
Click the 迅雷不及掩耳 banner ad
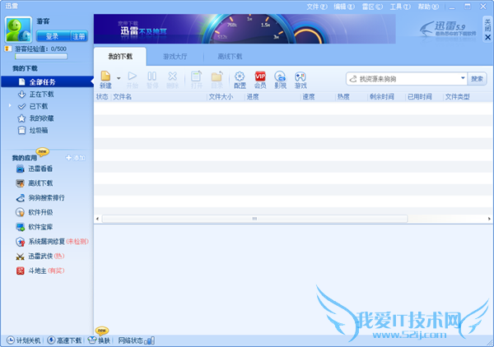point(245,29)
